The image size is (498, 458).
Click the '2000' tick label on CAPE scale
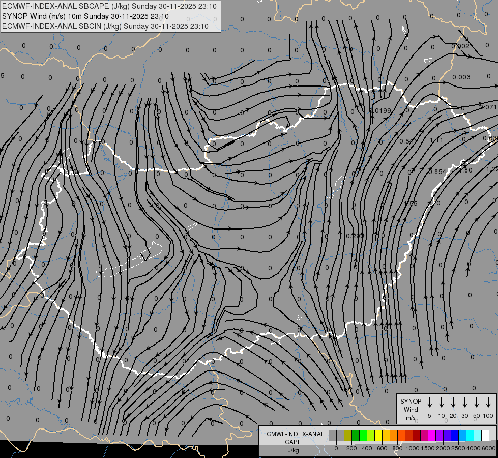point(443,448)
